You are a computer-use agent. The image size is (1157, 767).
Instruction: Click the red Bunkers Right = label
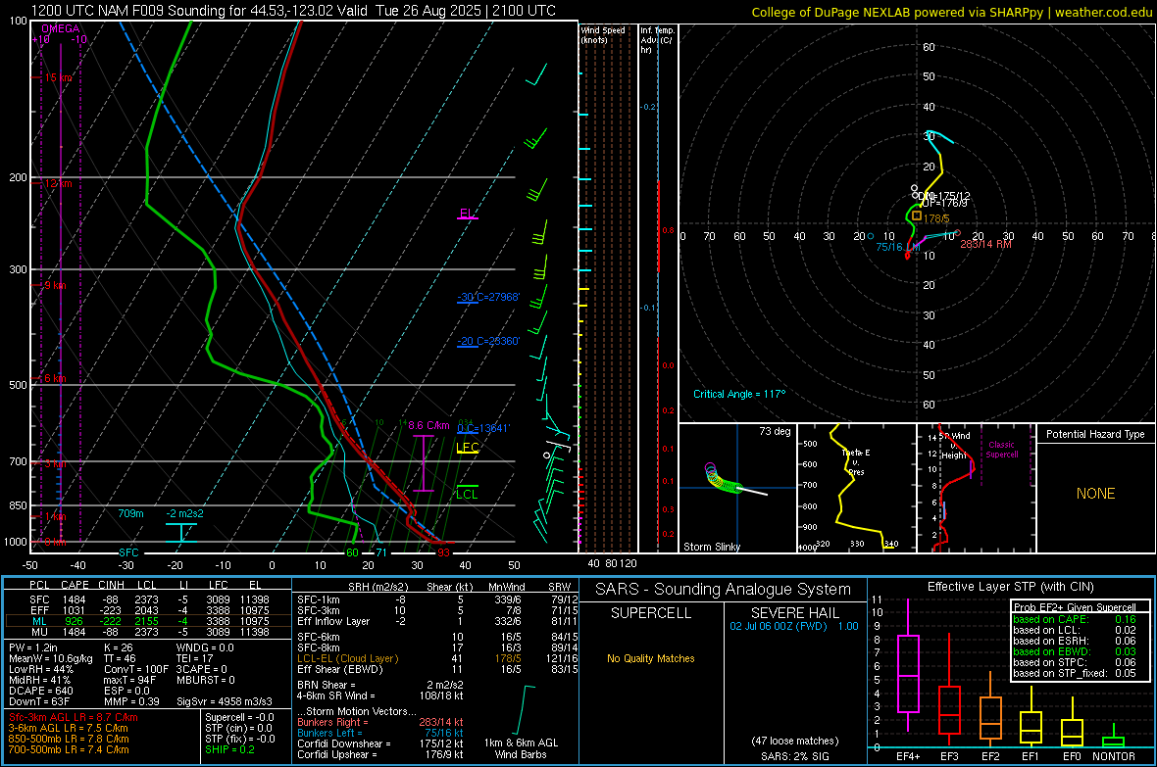[332, 722]
